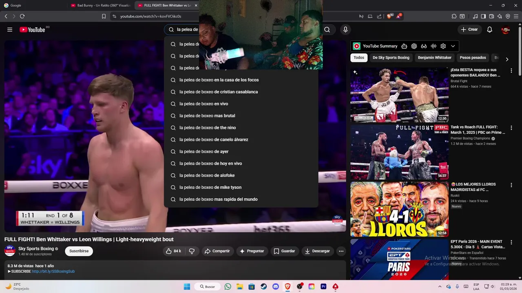Choose suggestion 'la pelea de boxeo de mike tyson'

tap(241, 187)
